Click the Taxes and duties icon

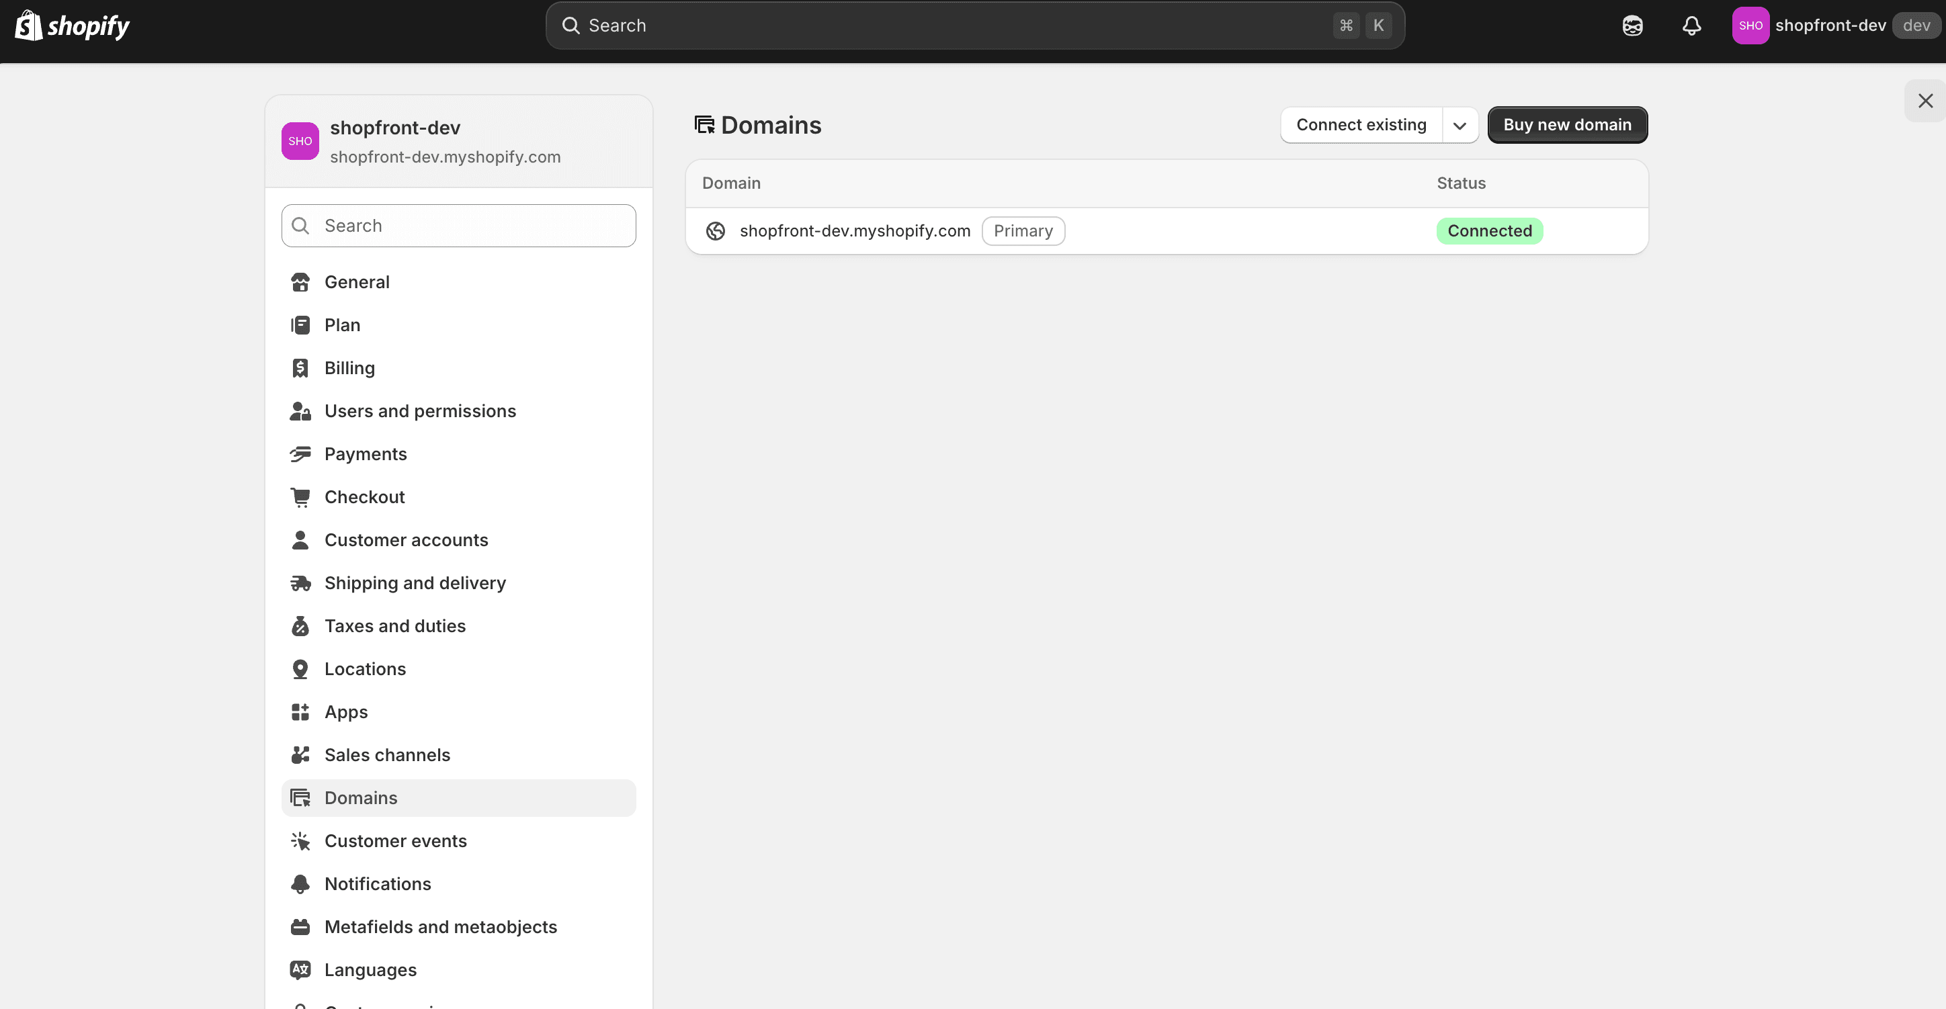(300, 627)
